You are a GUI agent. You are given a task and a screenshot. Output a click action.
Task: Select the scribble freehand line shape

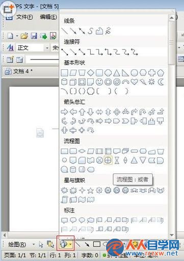tap(108, 31)
